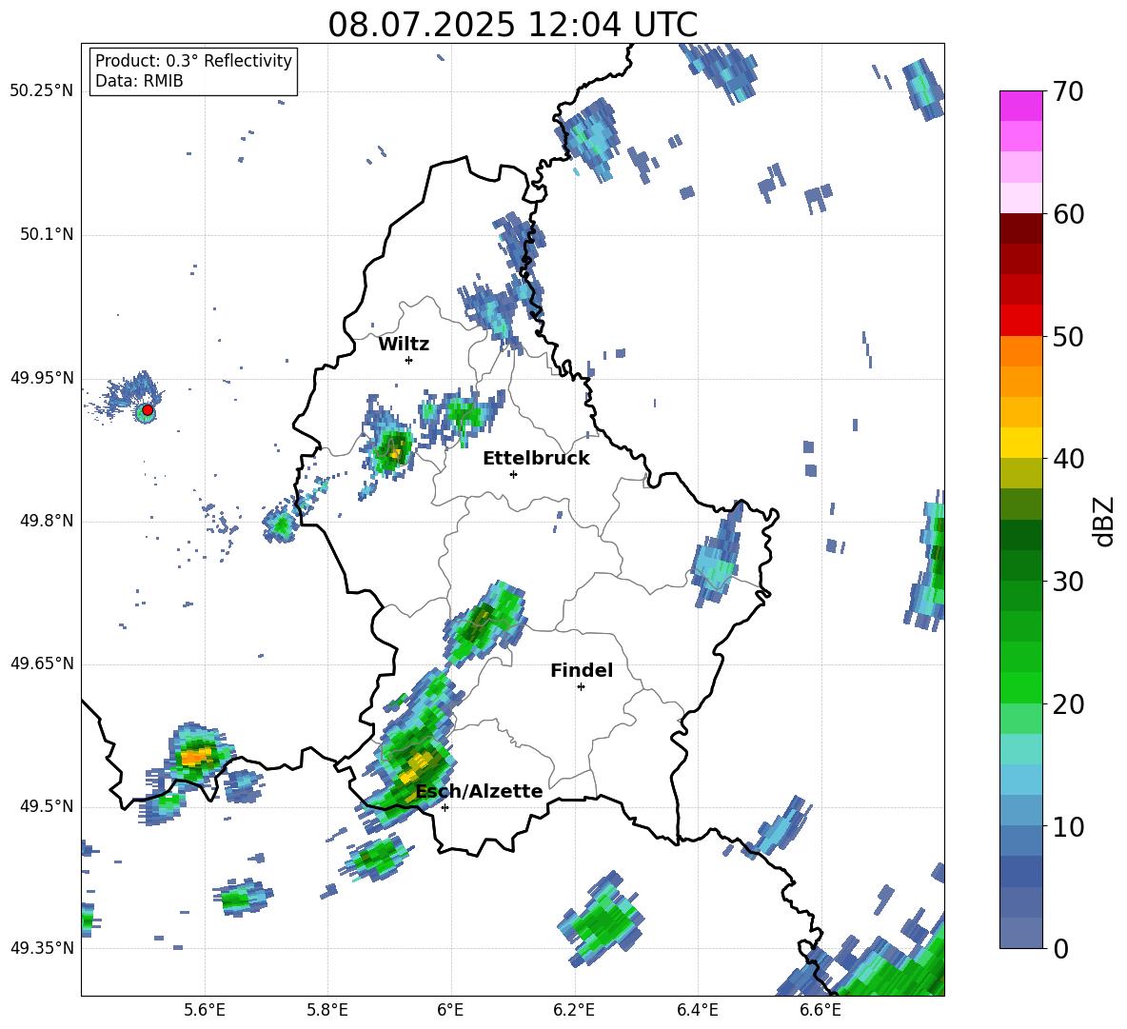Click the magenta top colorbar swatch
This screenshot has width=1127, height=1029.
point(1020,106)
